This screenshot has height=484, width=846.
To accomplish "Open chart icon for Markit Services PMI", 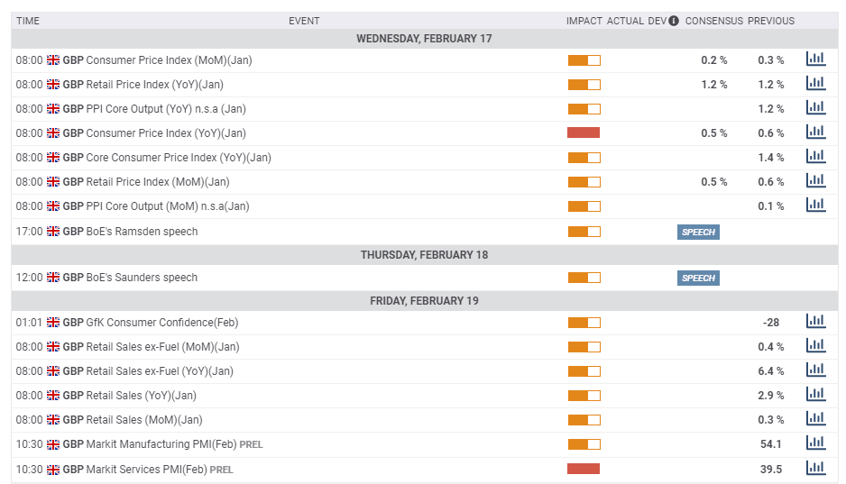I will 815,469.
